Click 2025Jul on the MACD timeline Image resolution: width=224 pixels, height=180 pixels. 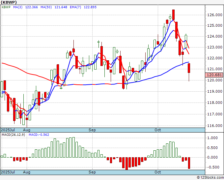pos(8,172)
